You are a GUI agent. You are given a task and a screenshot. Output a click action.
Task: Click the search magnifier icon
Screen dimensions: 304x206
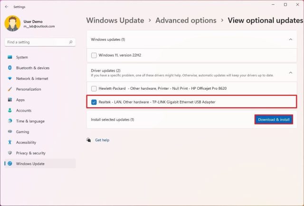[71, 42]
